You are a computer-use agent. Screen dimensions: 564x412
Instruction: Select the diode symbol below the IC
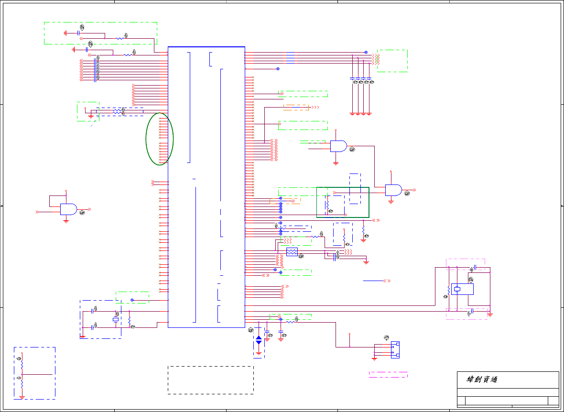259,340
